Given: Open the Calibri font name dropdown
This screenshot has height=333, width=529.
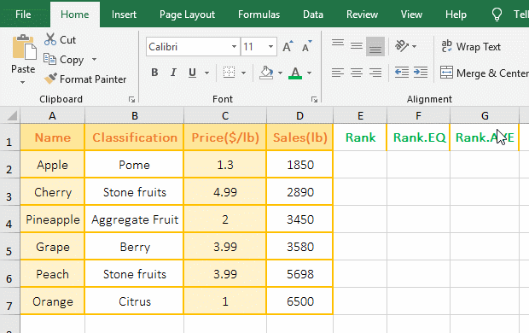Looking at the screenshot, I should [x=234, y=47].
